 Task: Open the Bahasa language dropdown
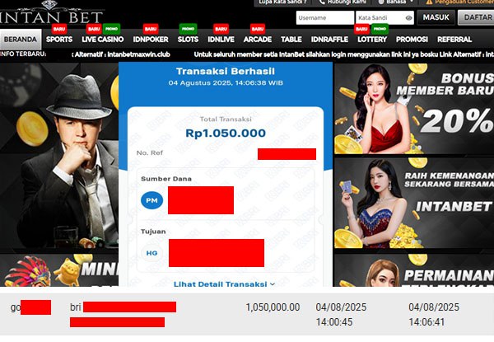pos(395,2)
